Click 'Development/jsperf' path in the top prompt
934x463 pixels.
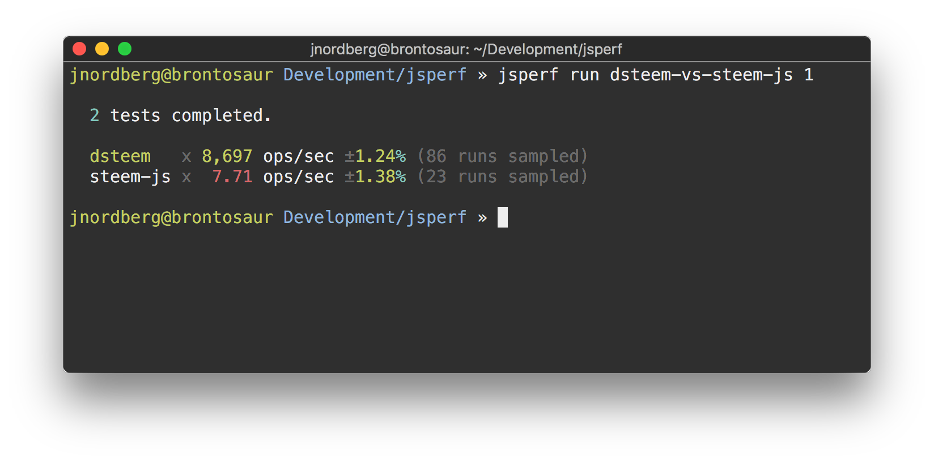(375, 75)
